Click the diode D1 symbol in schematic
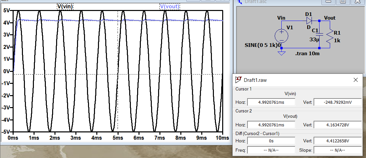366x158 pixels. pyautogui.click(x=309, y=21)
